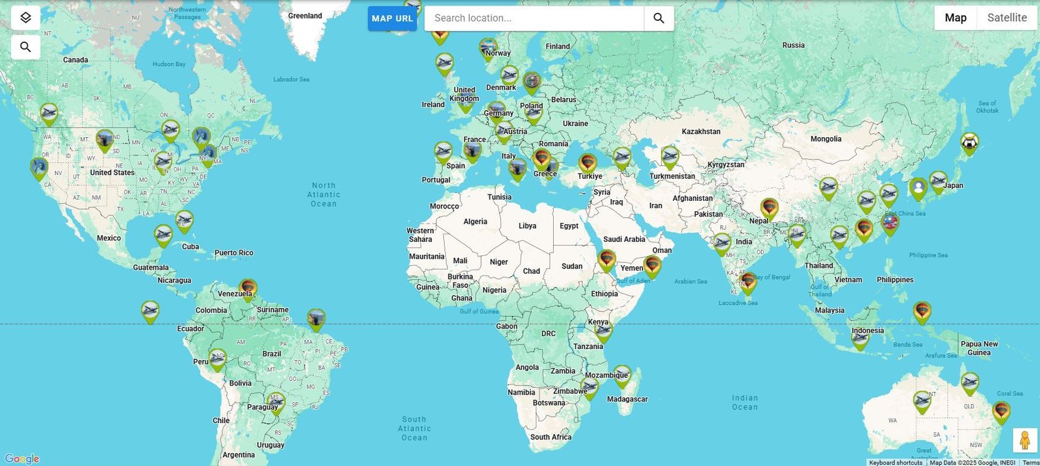Click the Google logo
The width and height of the screenshot is (1040, 466).
click(x=22, y=459)
